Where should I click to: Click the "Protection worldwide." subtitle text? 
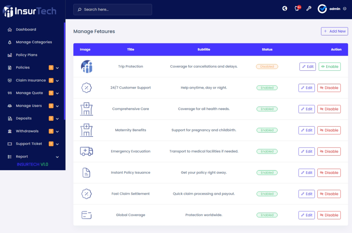click(204, 215)
